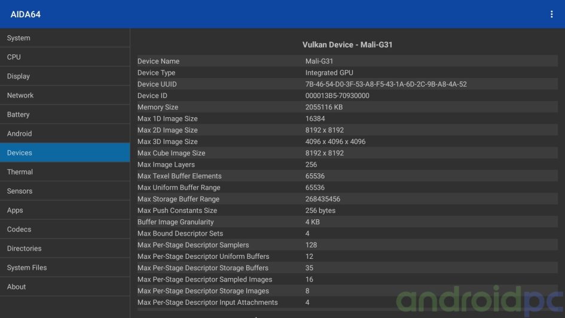
Task: Select Android in the sidebar
Action: point(65,133)
